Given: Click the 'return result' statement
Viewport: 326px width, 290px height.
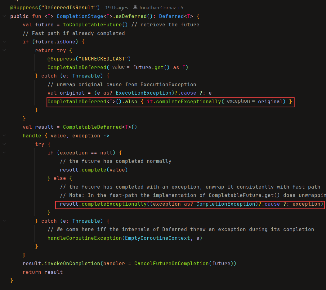Looking at the screenshot, I should click(42, 272).
